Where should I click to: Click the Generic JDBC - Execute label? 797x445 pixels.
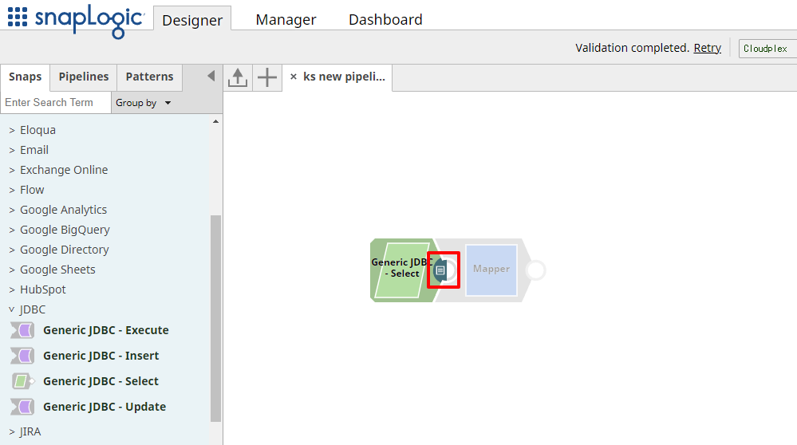point(106,330)
